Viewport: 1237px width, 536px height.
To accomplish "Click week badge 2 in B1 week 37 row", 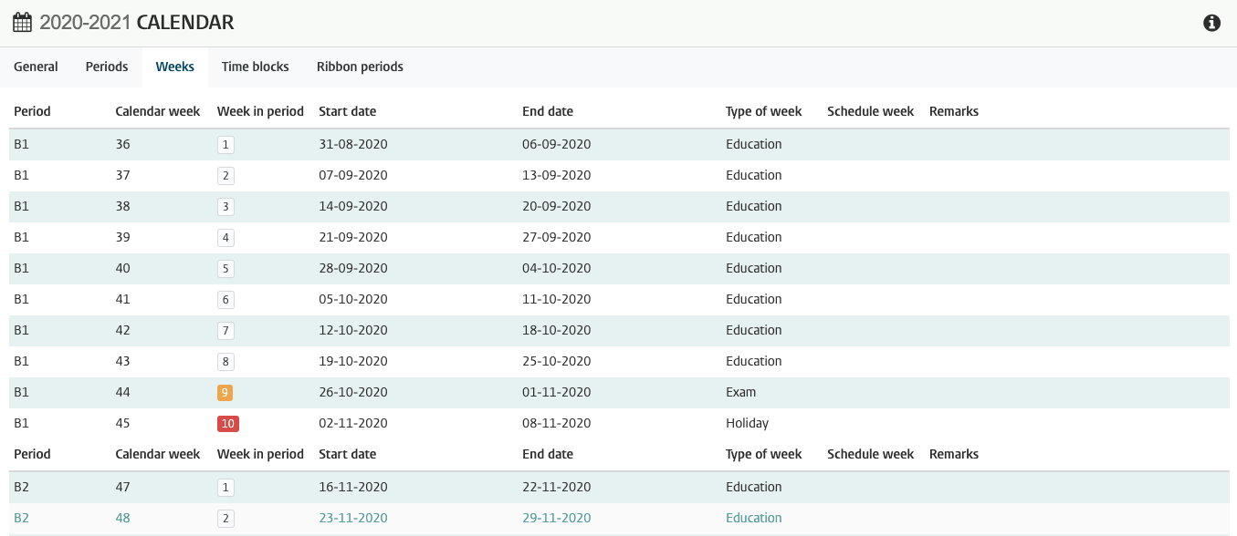I will coord(225,175).
